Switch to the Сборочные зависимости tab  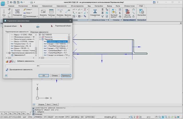click(x=39, y=32)
